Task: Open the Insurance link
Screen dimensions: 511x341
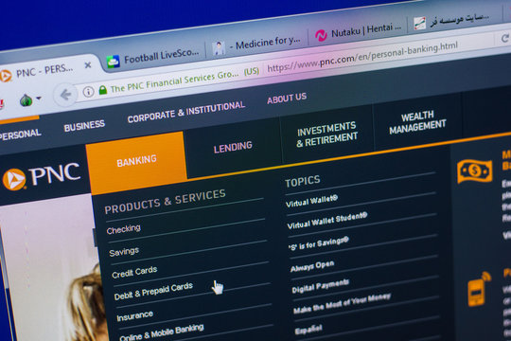Action: coord(135,315)
